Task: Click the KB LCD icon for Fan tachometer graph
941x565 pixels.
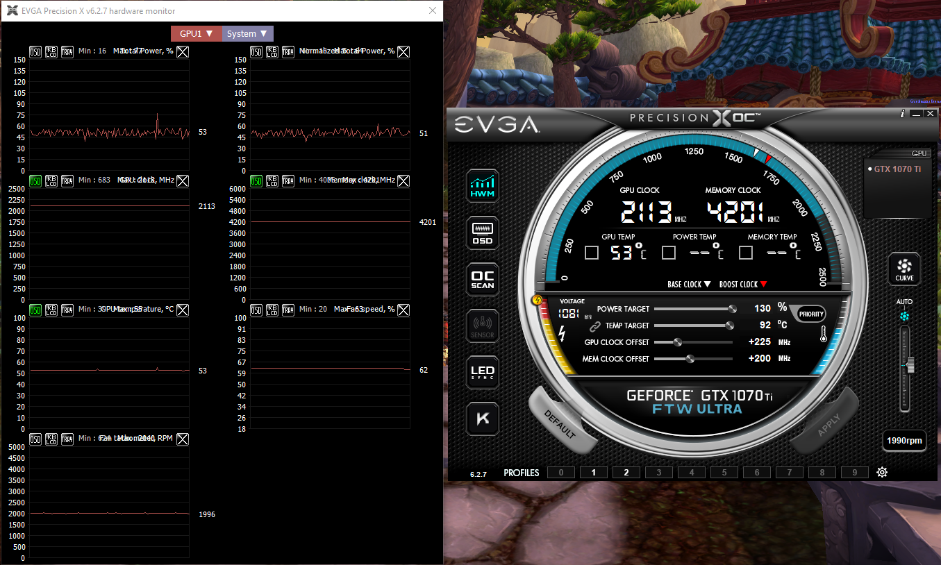Action: pos(52,439)
